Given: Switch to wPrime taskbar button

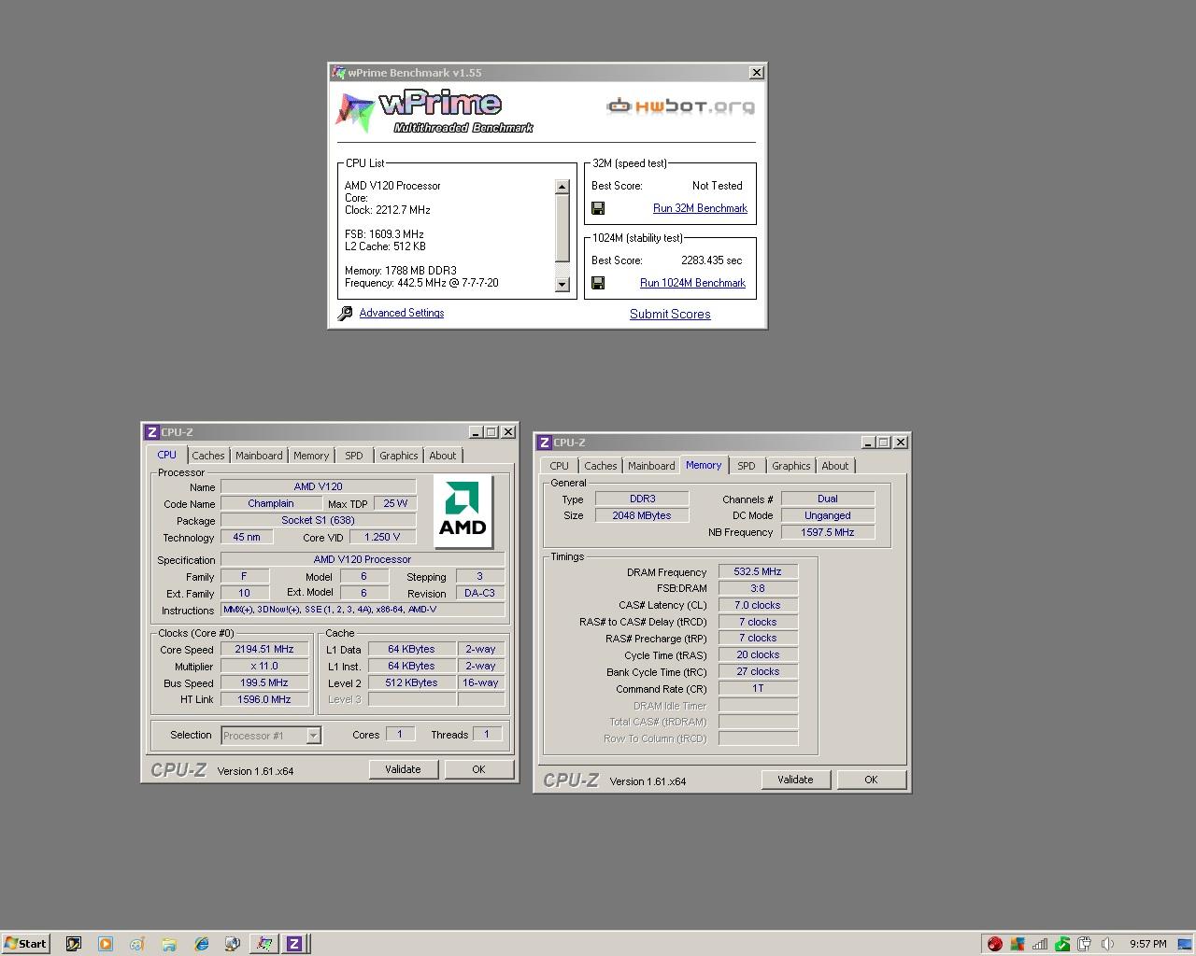Looking at the screenshot, I should (264, 944).
